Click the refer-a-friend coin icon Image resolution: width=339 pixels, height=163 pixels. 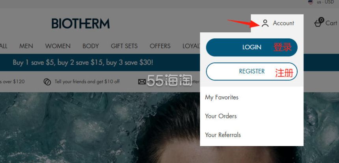tap(47, 82)
